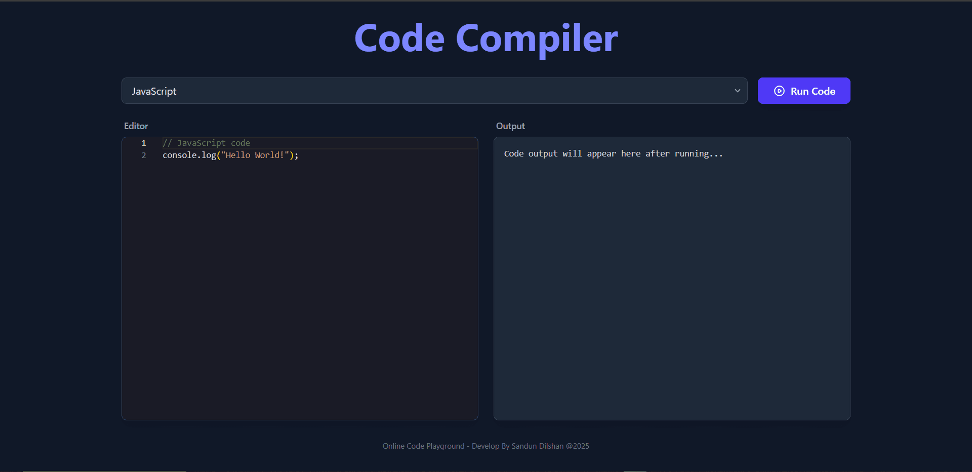Click the Sandun Dilshan footer credit text
Viewport: 972px width, 472px height.
tap(537, 446)
